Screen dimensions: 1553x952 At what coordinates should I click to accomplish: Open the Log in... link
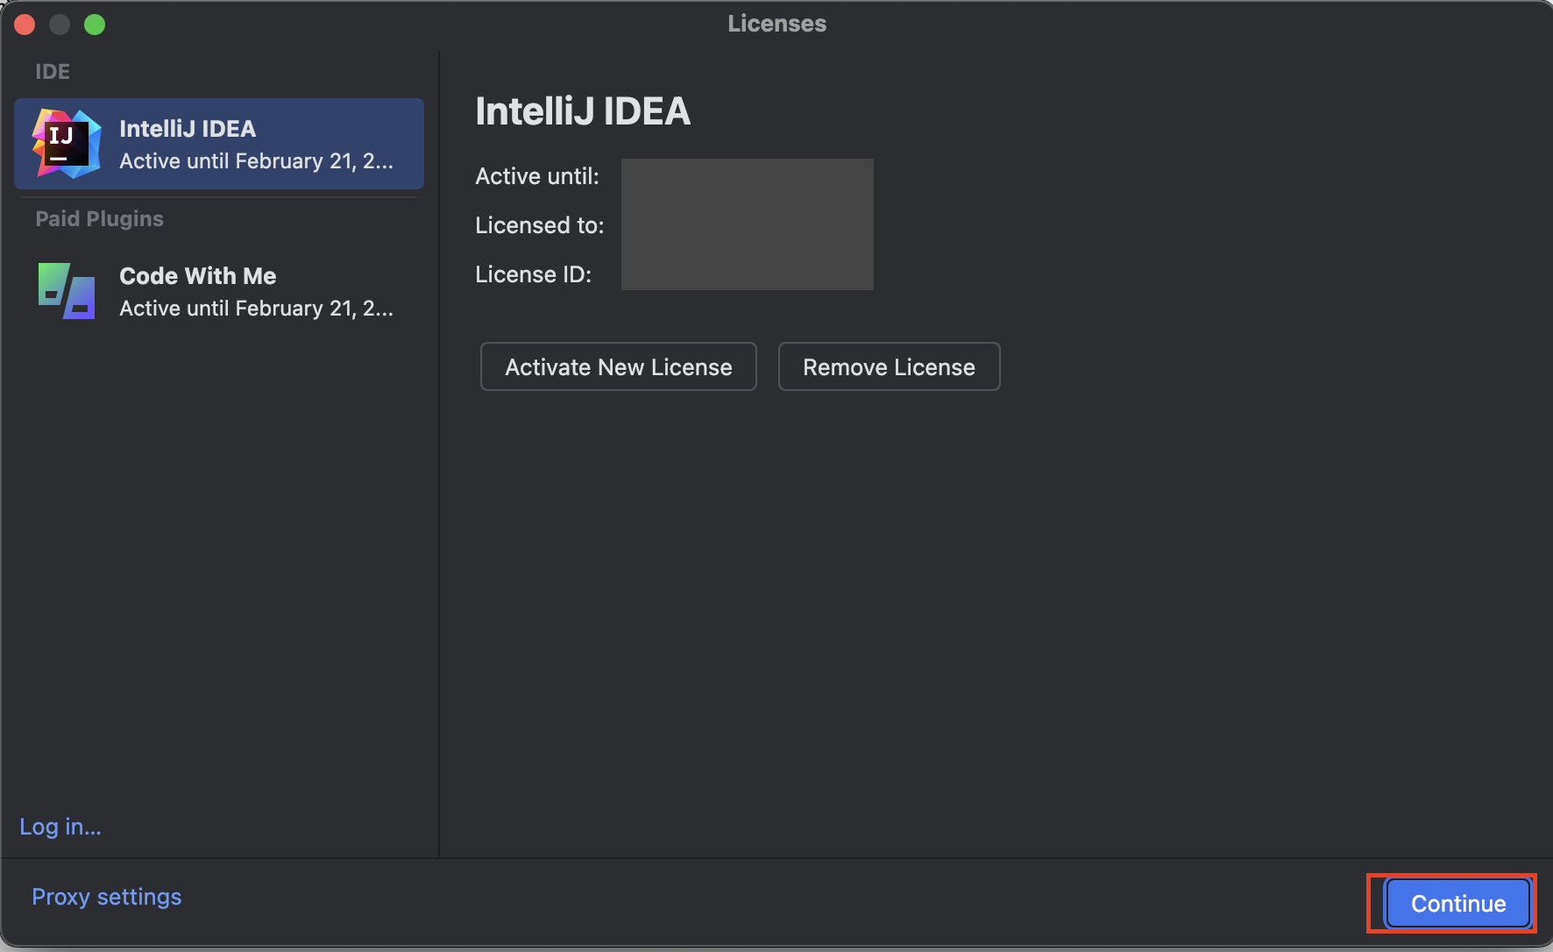60,827
